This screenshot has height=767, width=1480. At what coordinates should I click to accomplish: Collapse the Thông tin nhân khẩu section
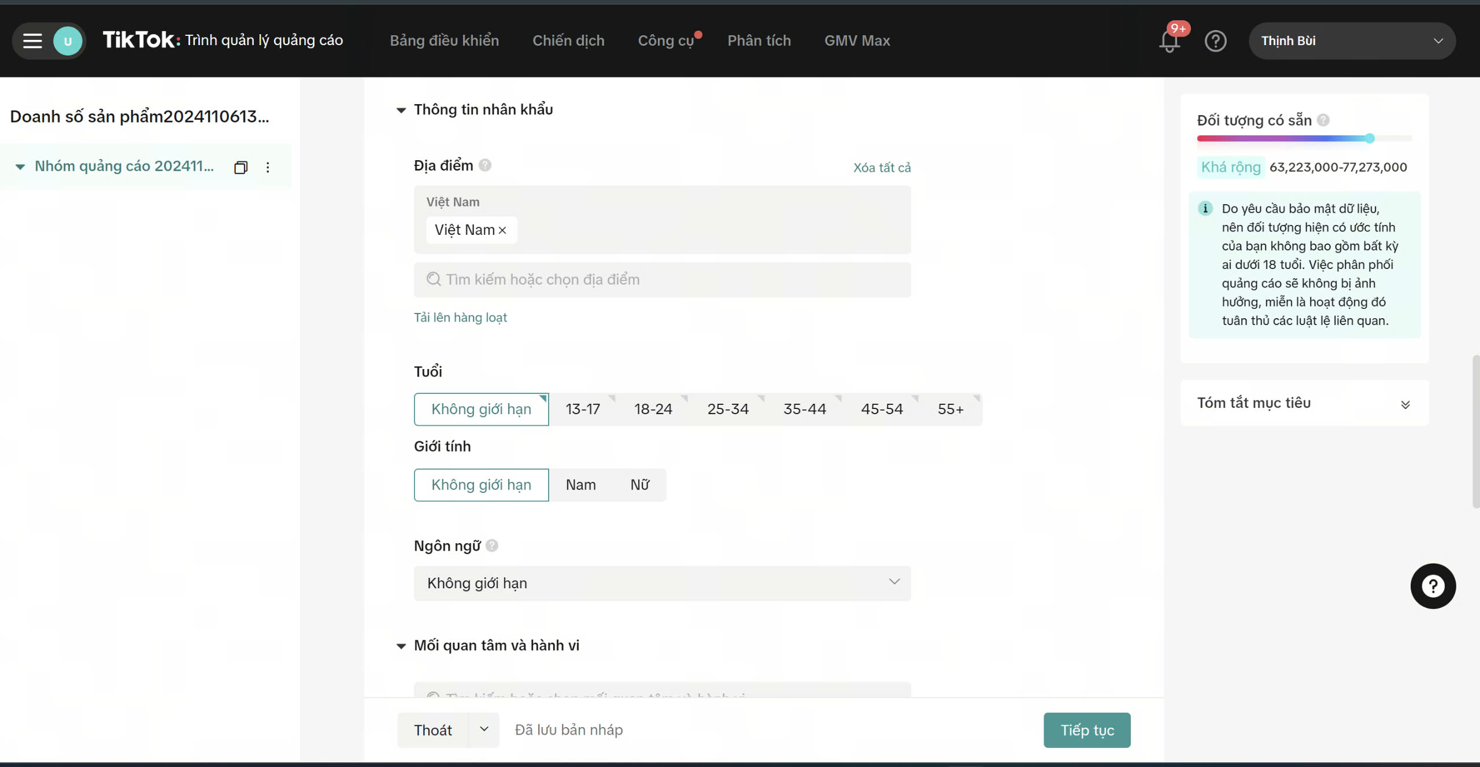[x=401, y=110]
